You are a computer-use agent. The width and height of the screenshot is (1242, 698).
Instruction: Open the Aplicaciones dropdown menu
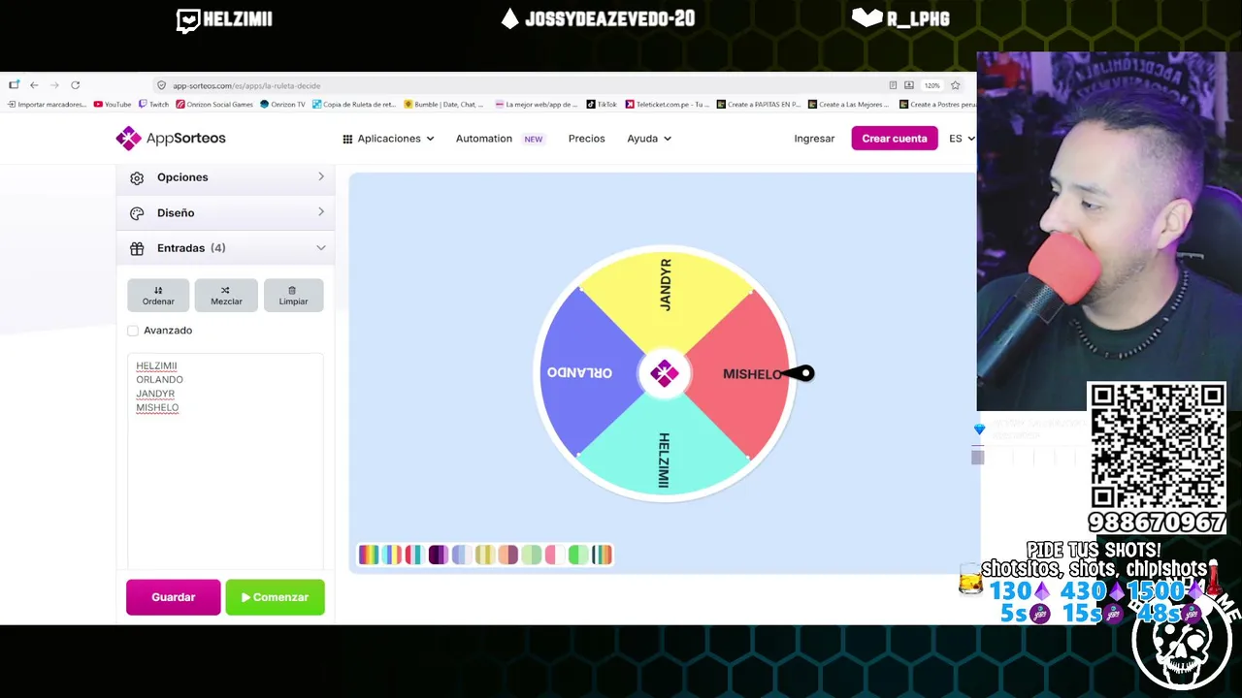pyautogui.click(x=388, y=139)
